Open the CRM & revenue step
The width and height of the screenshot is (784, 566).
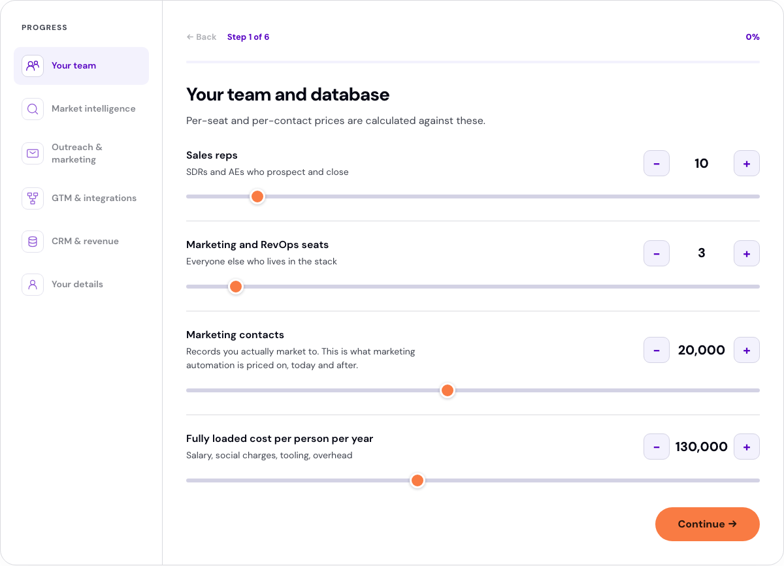pos(81,242)
